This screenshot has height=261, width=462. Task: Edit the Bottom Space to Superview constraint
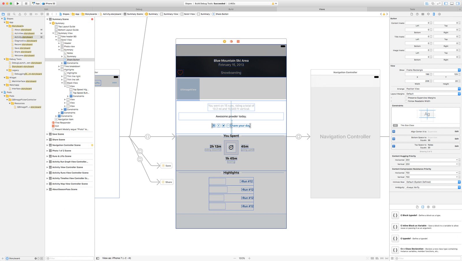pyautogui.click(x=457, y=139)
